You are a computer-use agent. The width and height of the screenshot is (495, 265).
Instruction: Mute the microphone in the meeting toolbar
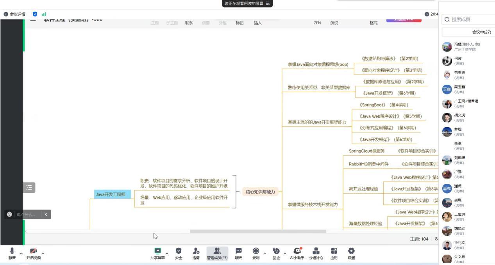click(12, 253)
